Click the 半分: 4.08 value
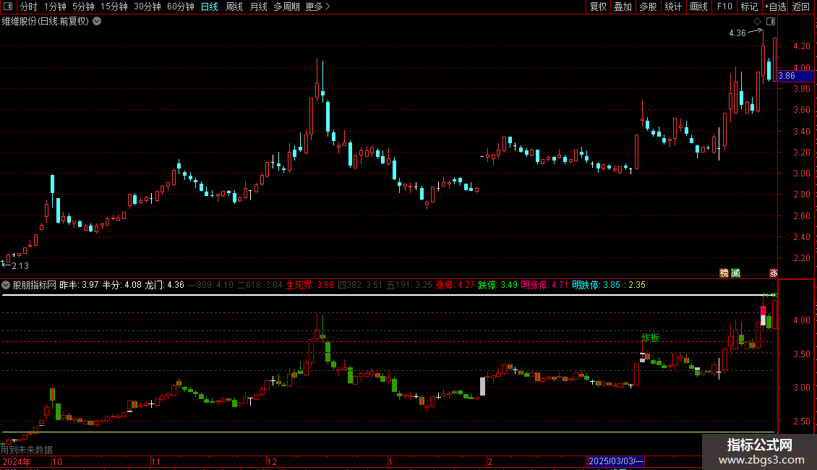The image size is (817, 470). pos(121,285)
